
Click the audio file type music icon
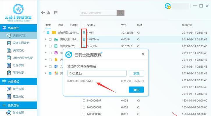tap(56, 53)
